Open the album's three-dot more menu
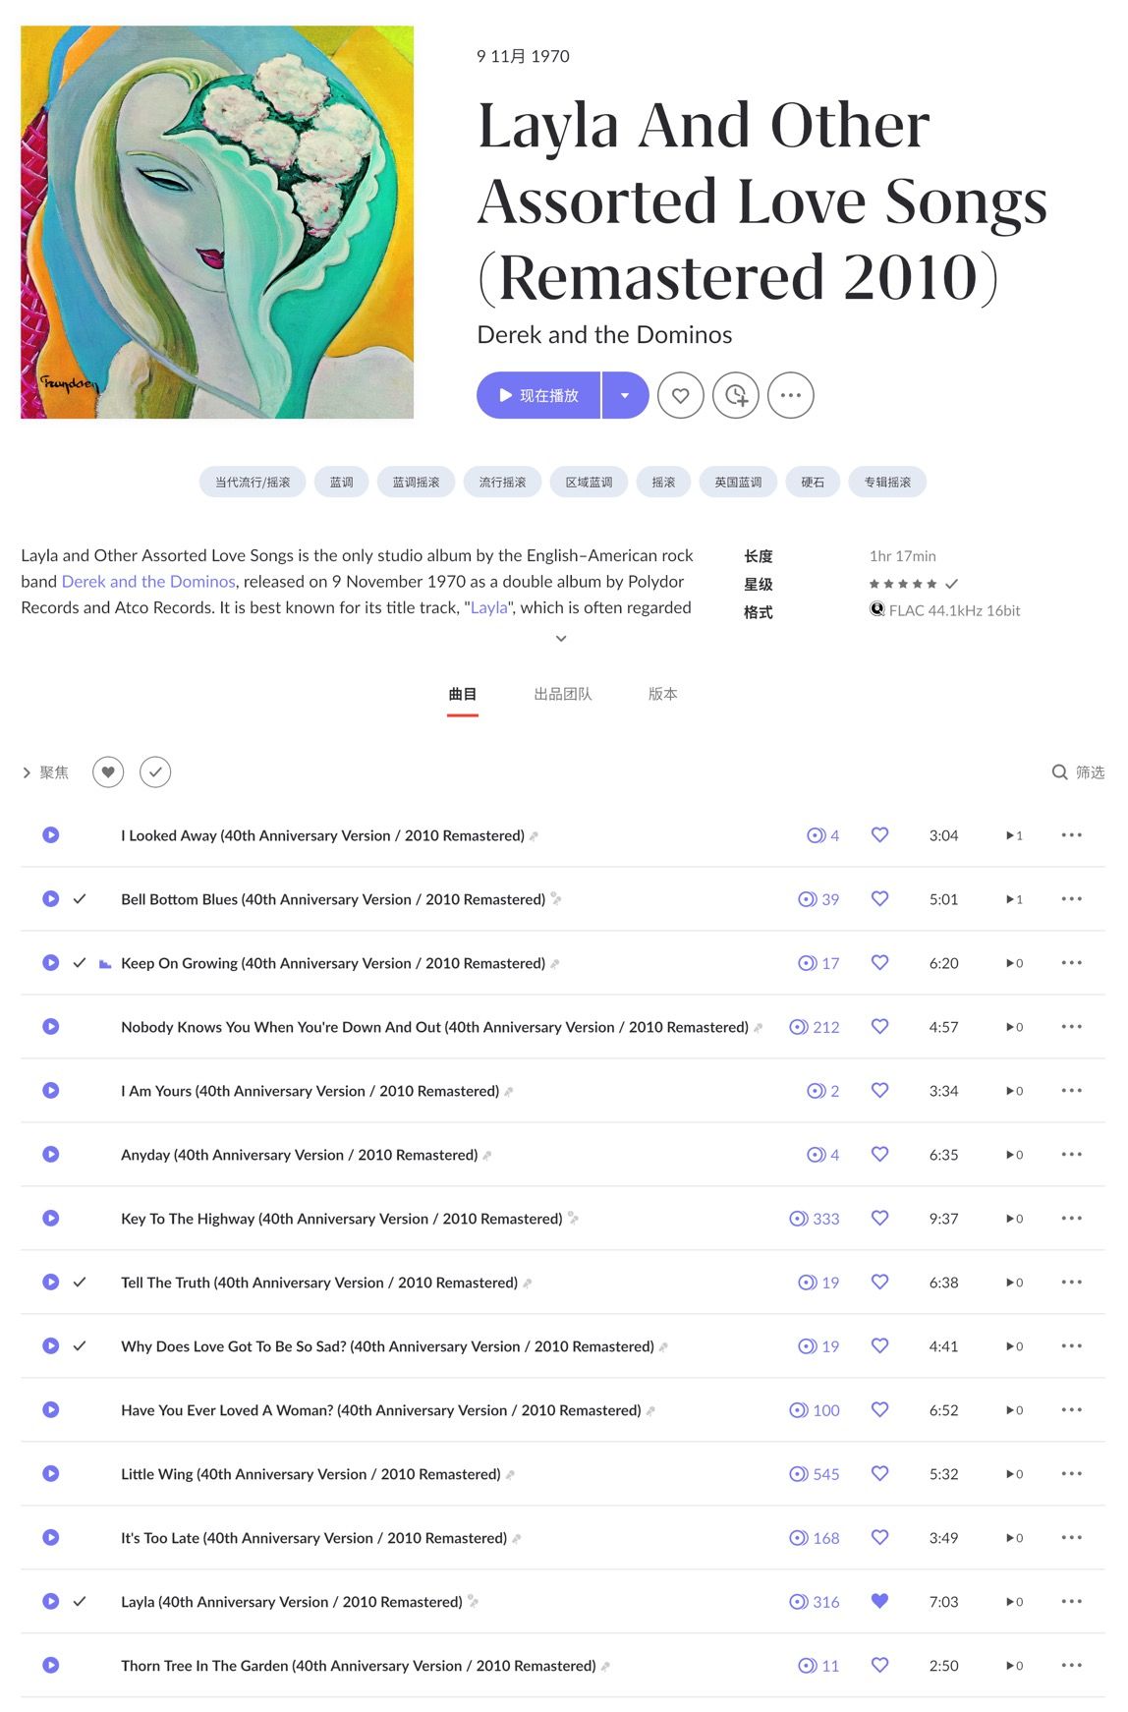The height and width of the screenshot is (1712, 1128). pyautogui.click(x=790, y=396)
